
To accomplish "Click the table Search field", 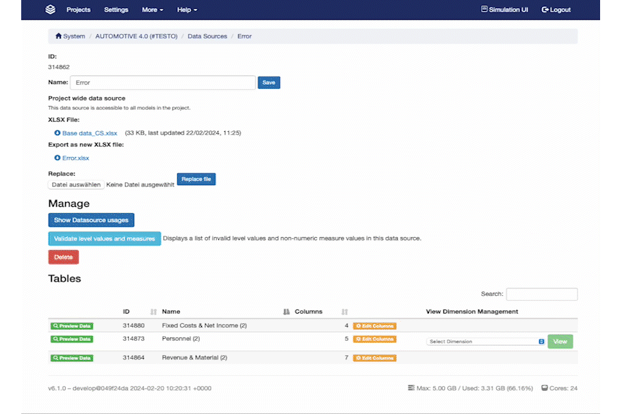I will click(x=541, y=294).
